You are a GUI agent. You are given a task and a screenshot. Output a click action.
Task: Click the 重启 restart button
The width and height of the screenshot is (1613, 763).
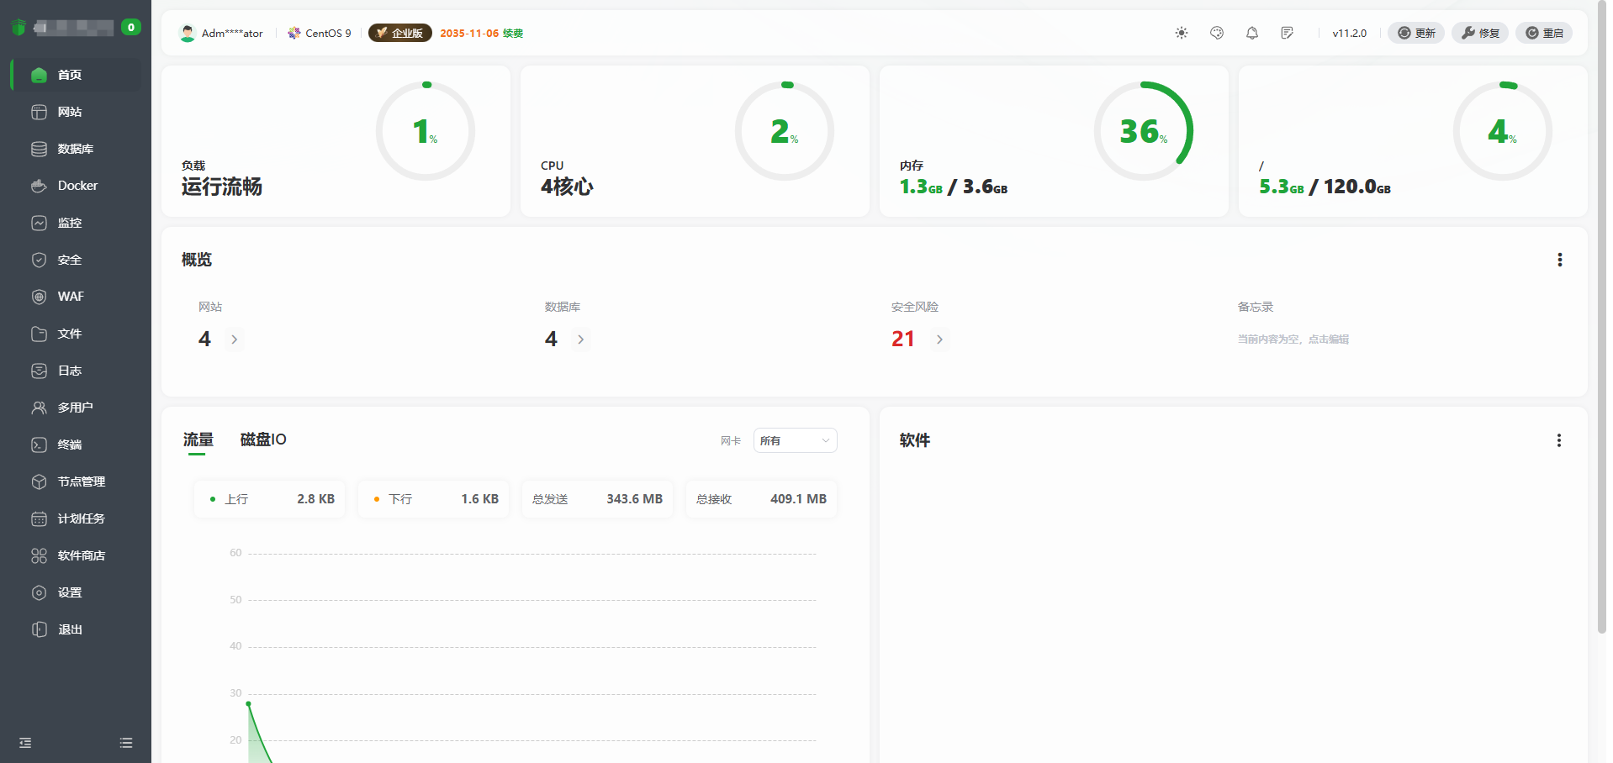[1544, 33]
